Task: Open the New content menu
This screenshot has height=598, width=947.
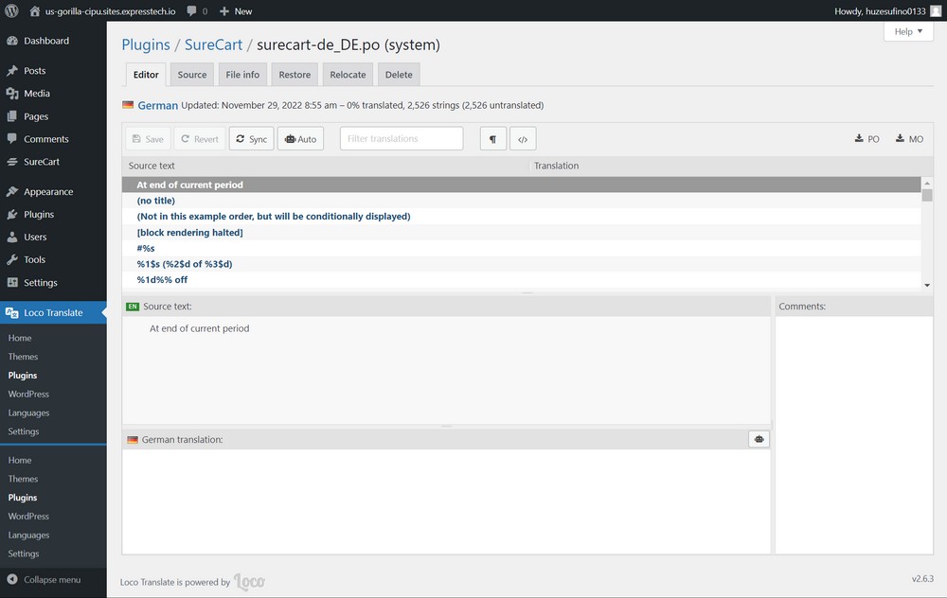Action: [x=236, y=11]
